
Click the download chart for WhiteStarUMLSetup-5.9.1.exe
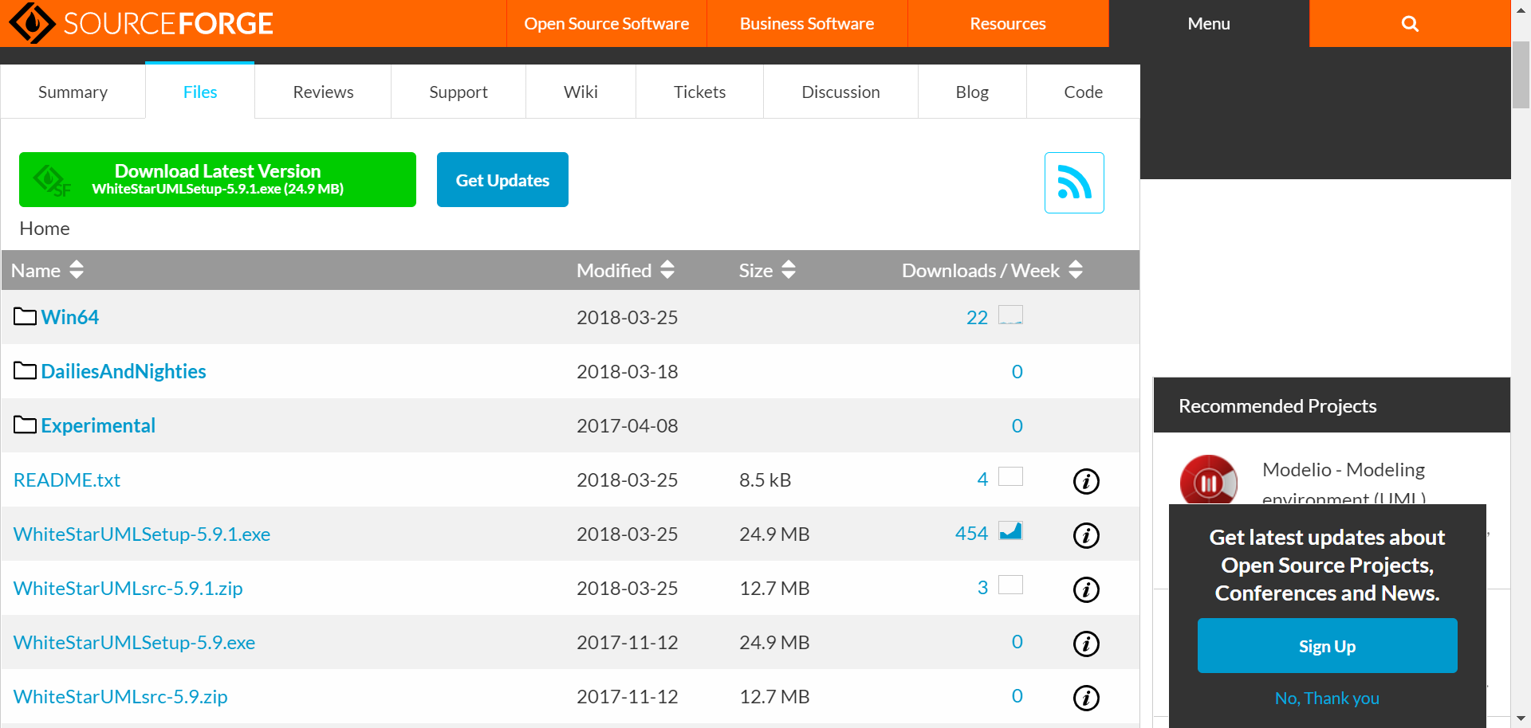click(1010, 530)
